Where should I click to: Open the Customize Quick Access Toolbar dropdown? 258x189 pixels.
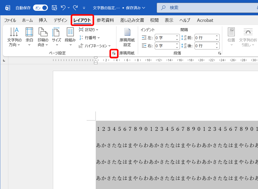84,8
